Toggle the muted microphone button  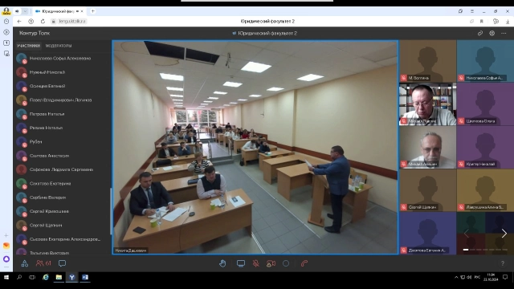point(255,263)
